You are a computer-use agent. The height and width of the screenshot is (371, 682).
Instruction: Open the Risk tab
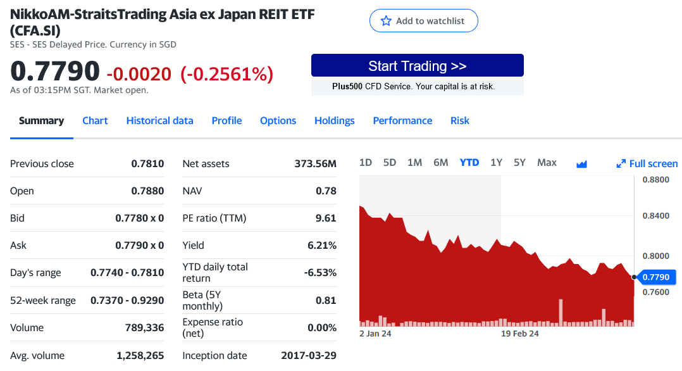point(460,120)
